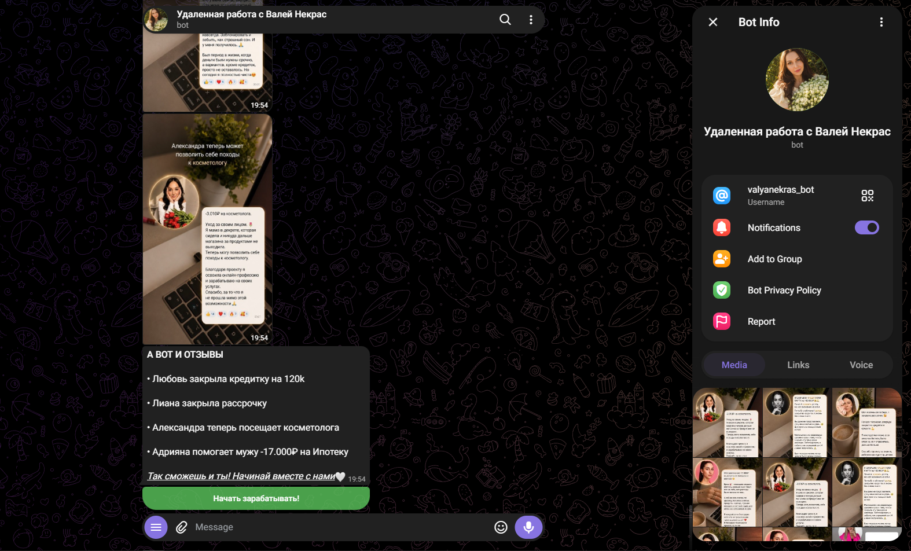Viewport: 911px width, 551px height.
Task: Click the green 'Начать зарабатывать!' button
Action: click(x=256, y=498)
